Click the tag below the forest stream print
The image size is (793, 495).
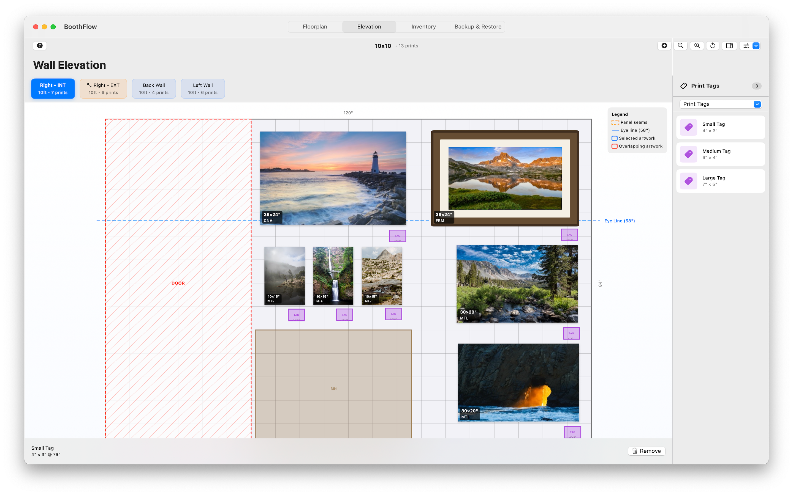[x=571, y=333]
